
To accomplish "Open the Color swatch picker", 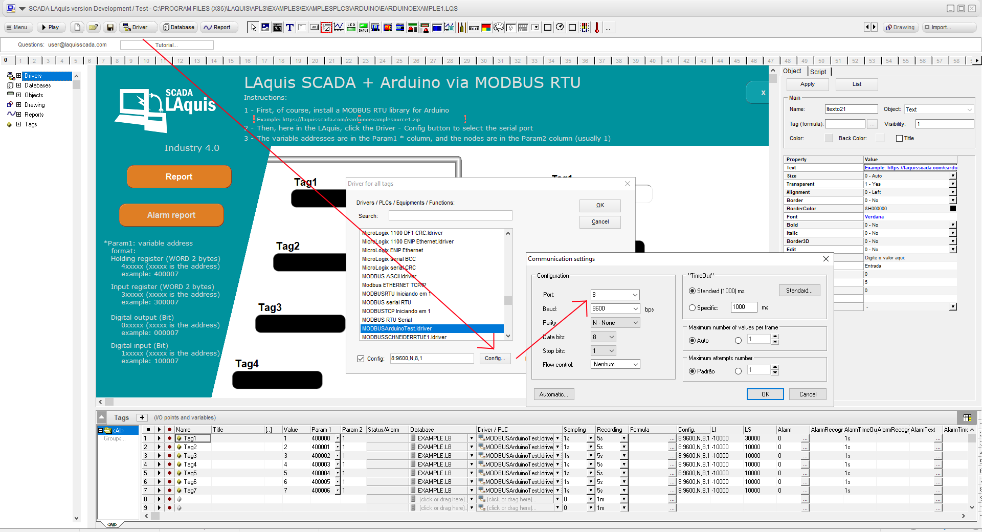I will 829,138.
